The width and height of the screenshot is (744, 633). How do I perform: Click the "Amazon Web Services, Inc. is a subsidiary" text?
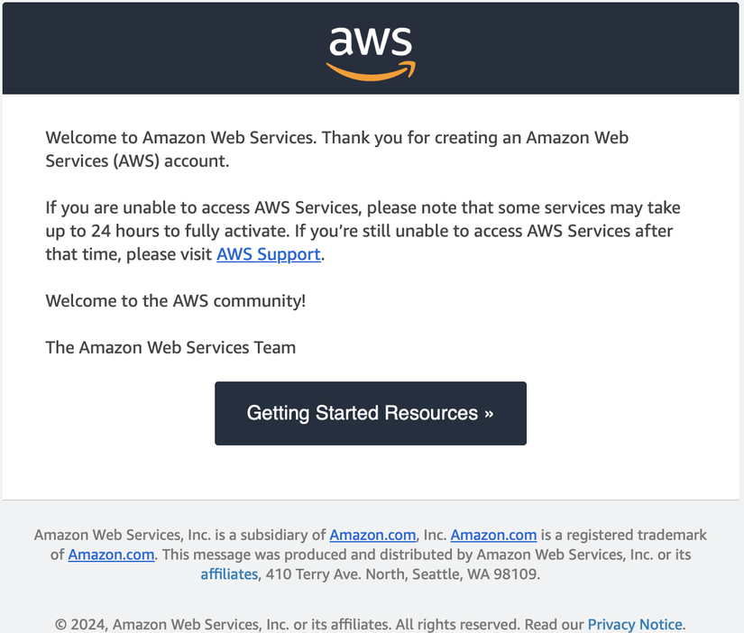coord(179,535)
